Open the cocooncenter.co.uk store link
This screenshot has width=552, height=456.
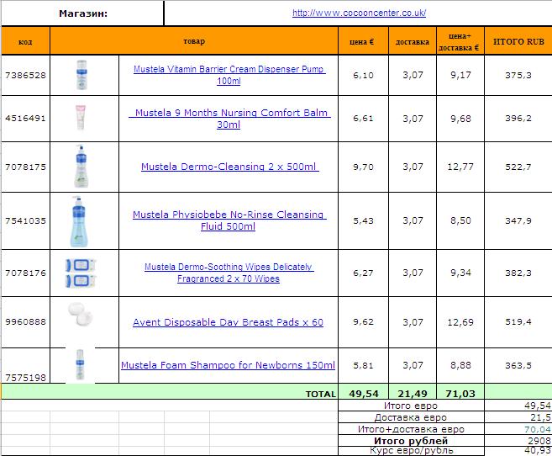359,13
